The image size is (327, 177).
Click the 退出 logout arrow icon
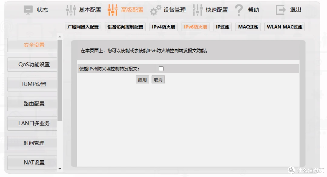point(280,10)
